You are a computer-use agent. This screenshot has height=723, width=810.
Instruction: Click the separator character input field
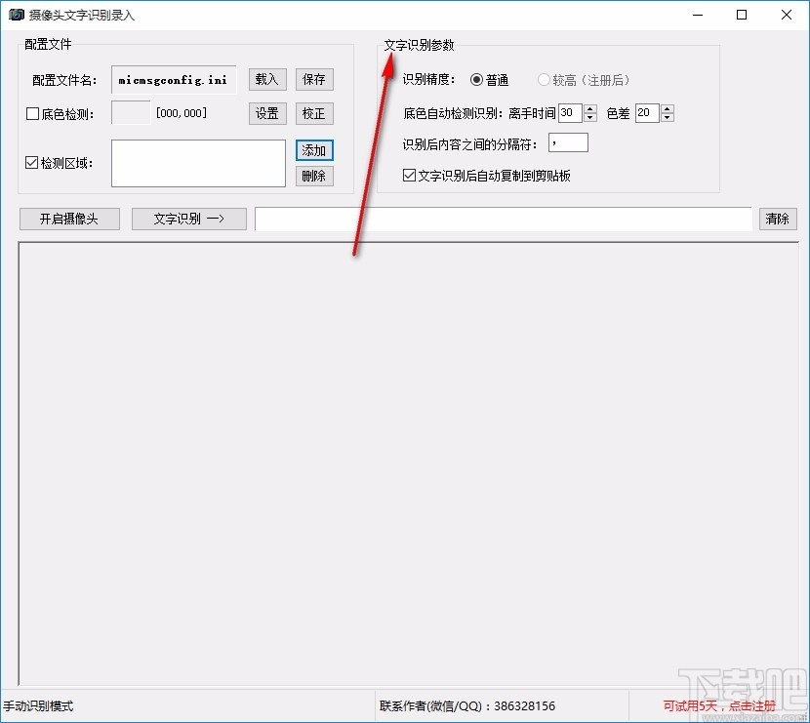[x=567, y=142]
